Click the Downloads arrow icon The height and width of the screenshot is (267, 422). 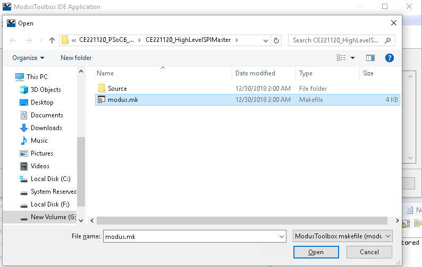24,128
